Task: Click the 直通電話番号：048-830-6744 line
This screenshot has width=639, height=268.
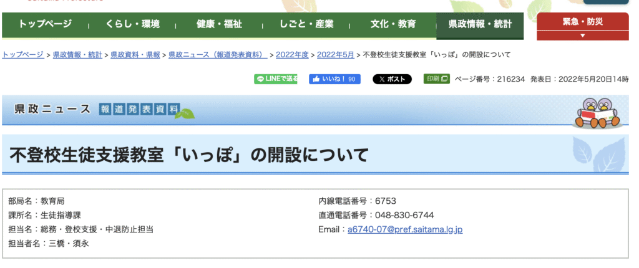Action: tap(376, 216)
